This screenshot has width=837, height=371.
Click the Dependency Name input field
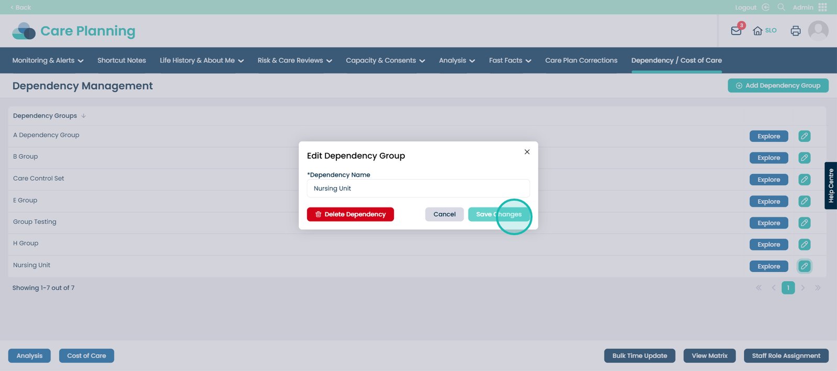(x=418, y=189)
